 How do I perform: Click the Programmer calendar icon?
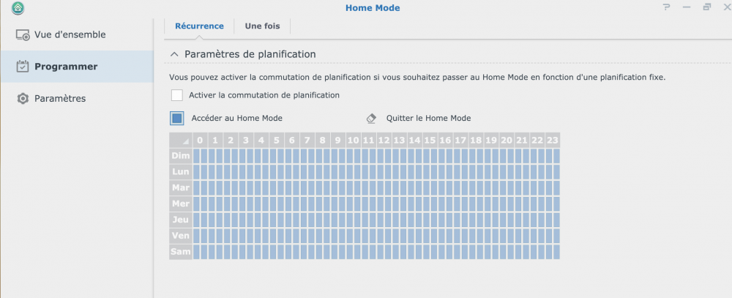(23, 67)
